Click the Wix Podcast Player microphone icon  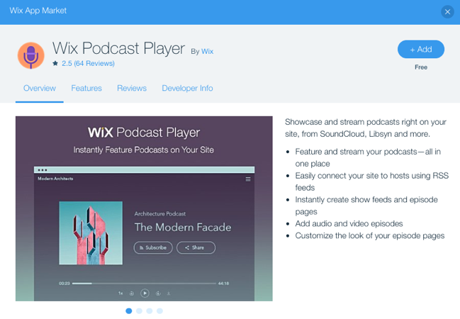pos(31,55)
